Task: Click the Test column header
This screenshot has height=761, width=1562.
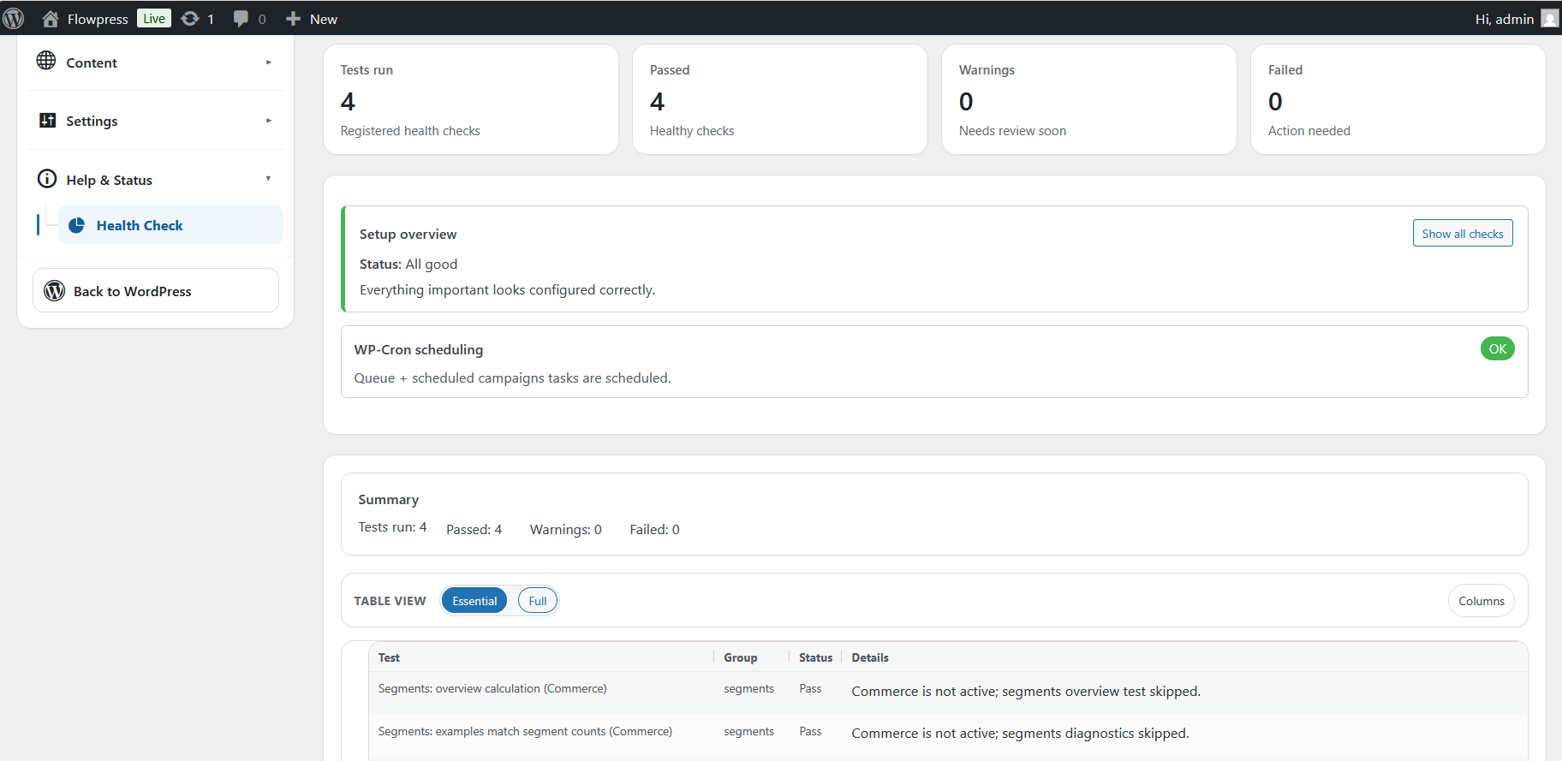Action: pos(389,657)
